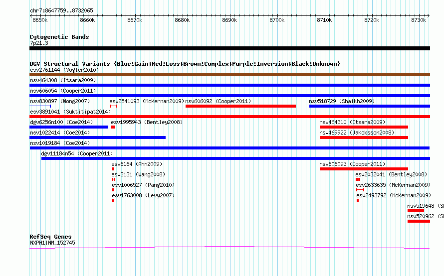Click the NXPH1|NM_152745 gene label
The width and height of the screenshot is (444, 276).
(52, 243)
